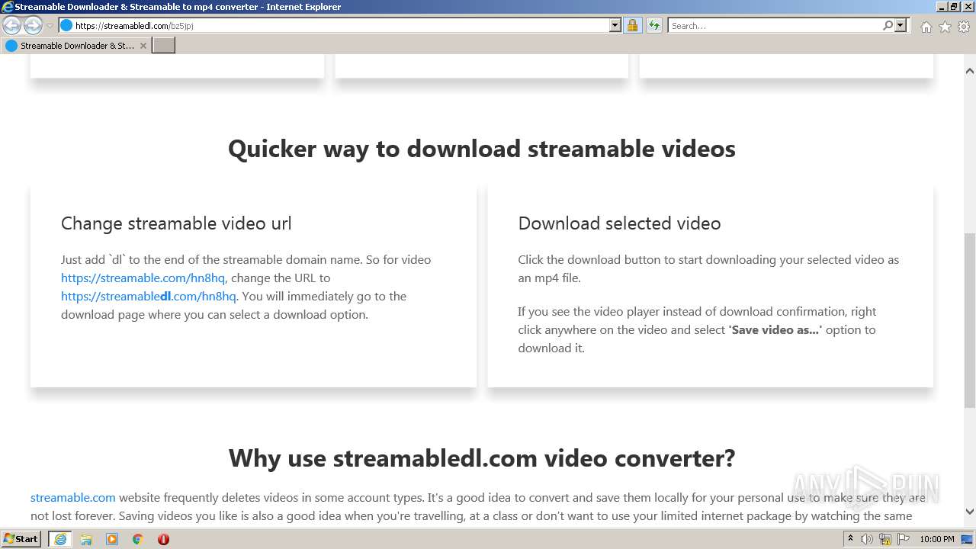The width and height of the screenshot is (976, 549).
Task: Expand the address bar autocomplete dropdown
Action: pos(615,26)
